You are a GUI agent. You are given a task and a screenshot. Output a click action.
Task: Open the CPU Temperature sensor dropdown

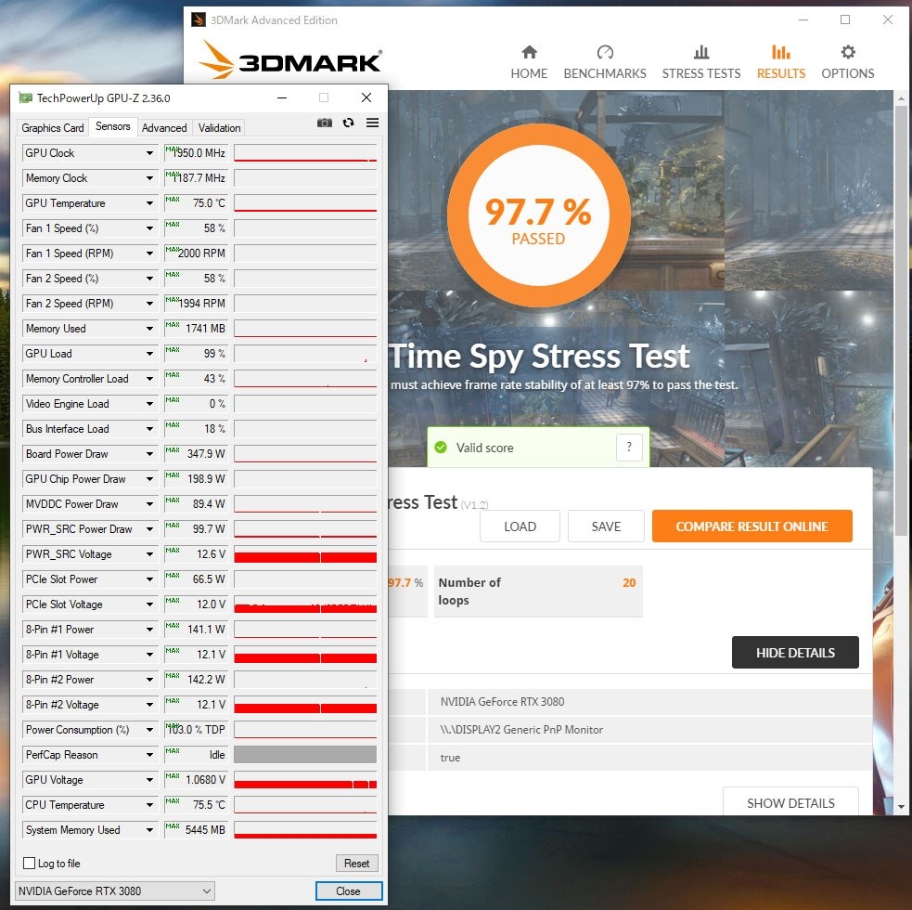coord(149,805)
